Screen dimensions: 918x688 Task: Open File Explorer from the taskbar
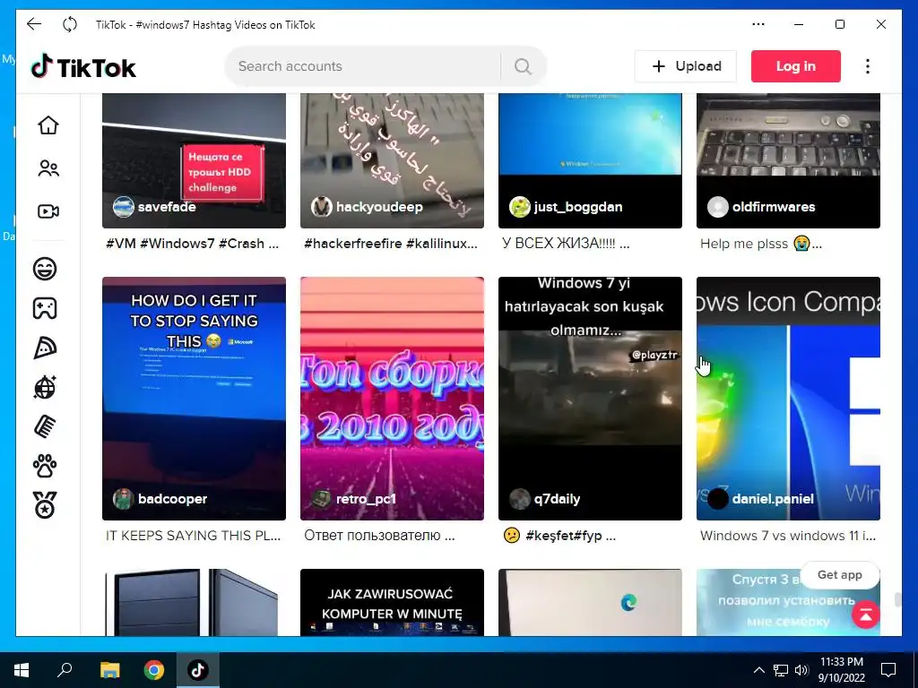(109, 670)
